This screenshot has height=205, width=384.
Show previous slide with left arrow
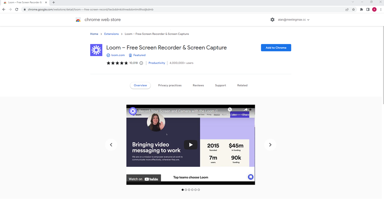111,145
